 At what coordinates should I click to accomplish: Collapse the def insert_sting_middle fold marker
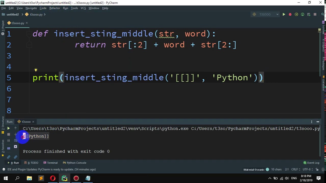[x=29, y=34]
